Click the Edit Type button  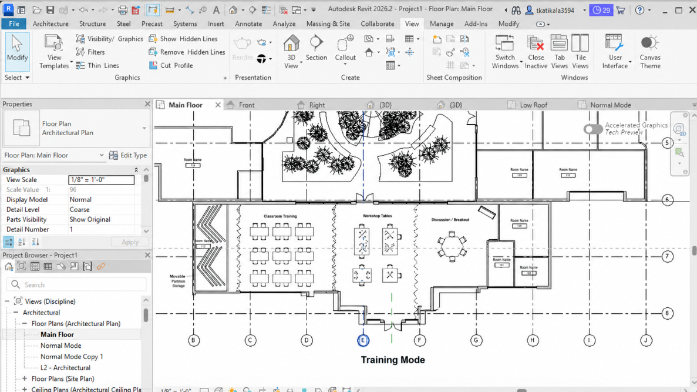pos(128,155)
